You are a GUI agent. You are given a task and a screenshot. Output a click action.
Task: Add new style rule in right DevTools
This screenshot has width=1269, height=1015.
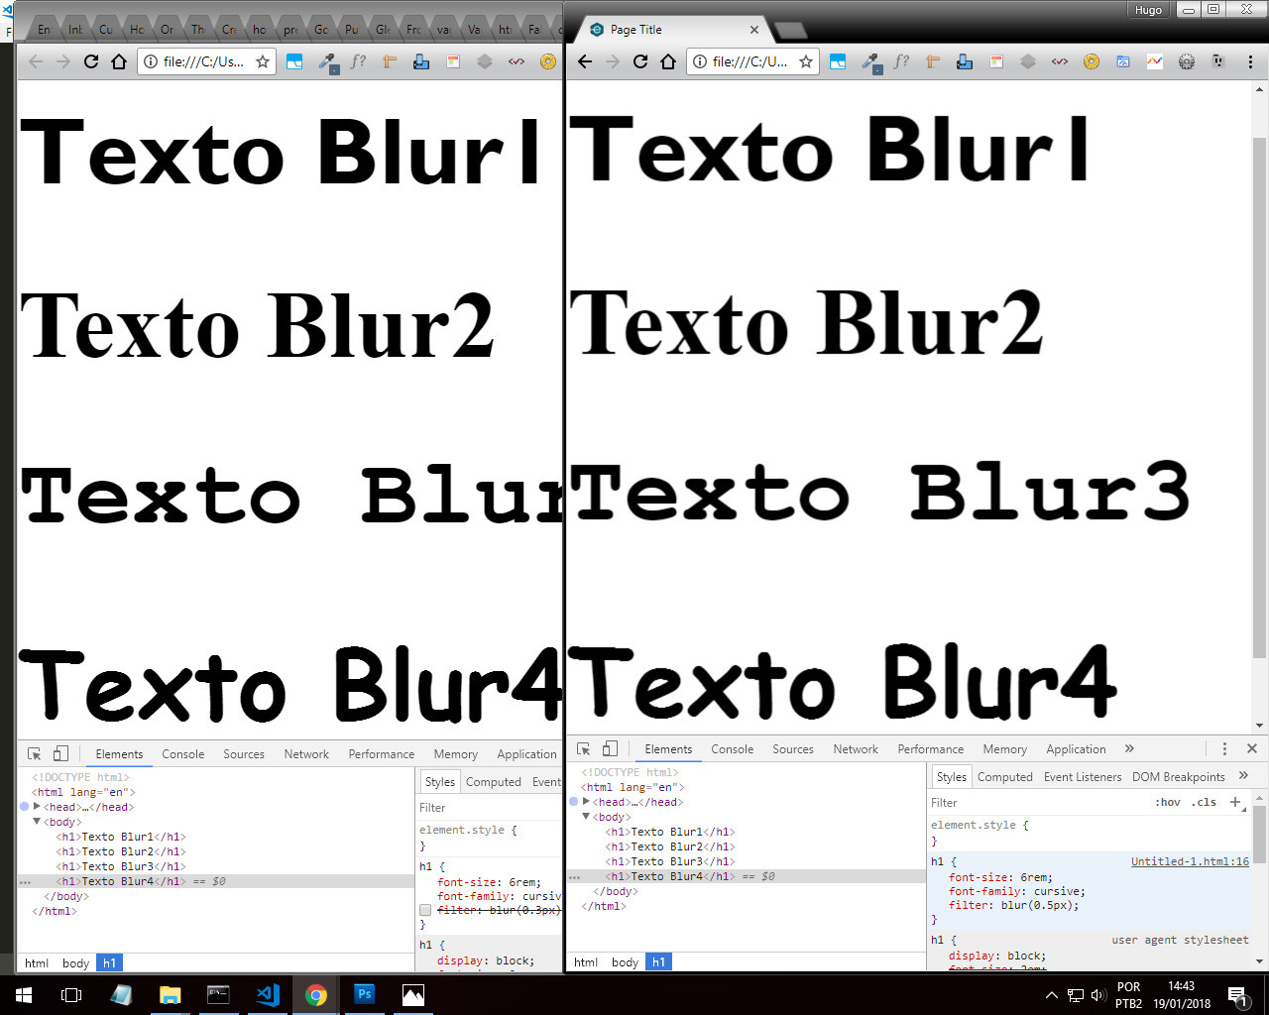pos(1235,802)
